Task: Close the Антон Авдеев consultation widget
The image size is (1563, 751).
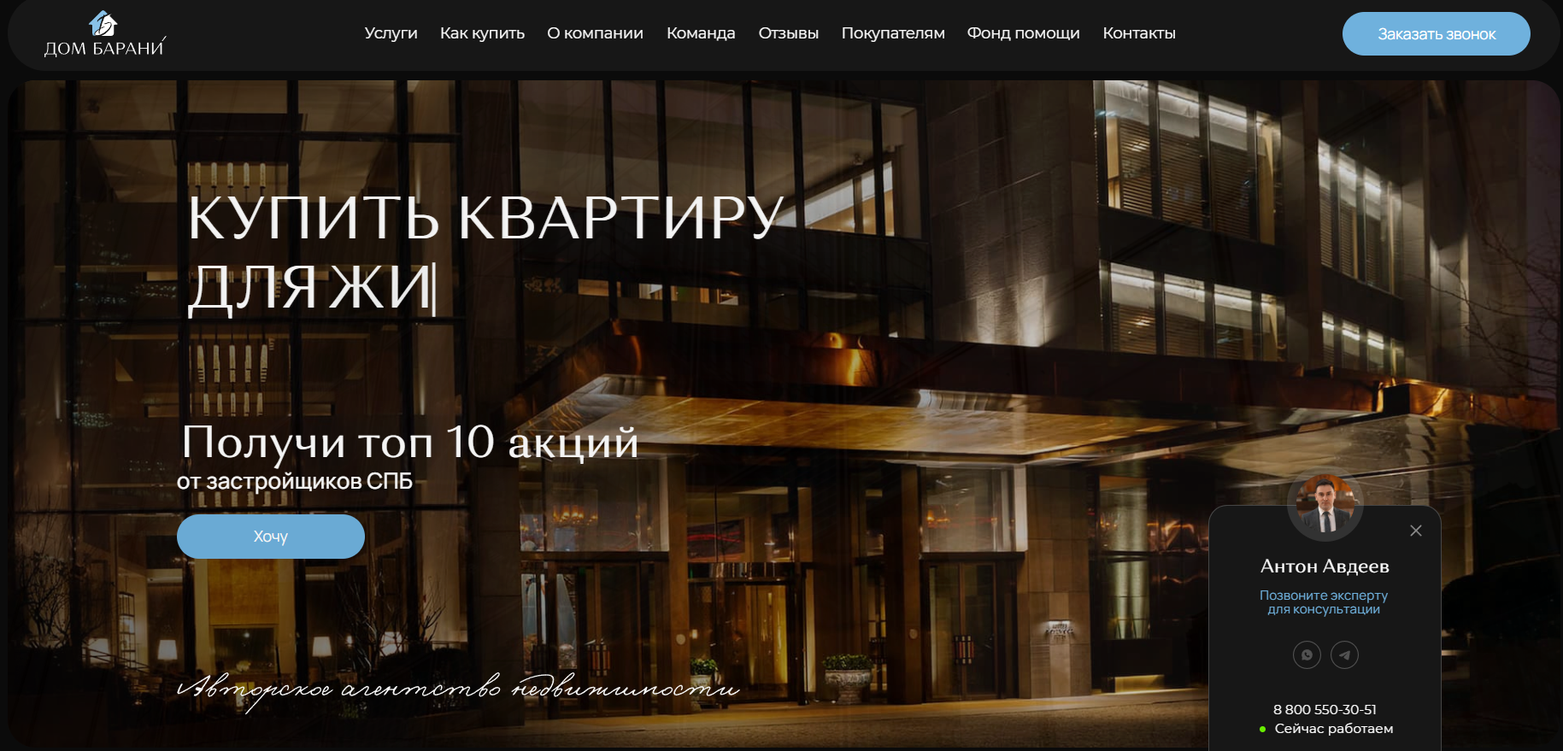Action: point(1416,531)
